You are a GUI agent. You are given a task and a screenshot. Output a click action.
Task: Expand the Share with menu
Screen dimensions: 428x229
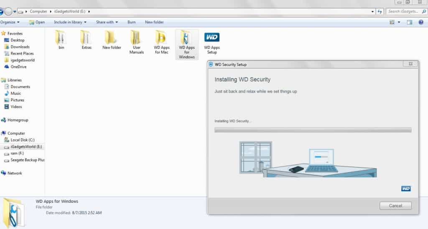[x=107, y=22]
